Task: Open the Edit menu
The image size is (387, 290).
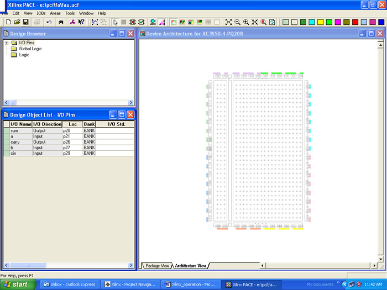Action: coord(16,13)
